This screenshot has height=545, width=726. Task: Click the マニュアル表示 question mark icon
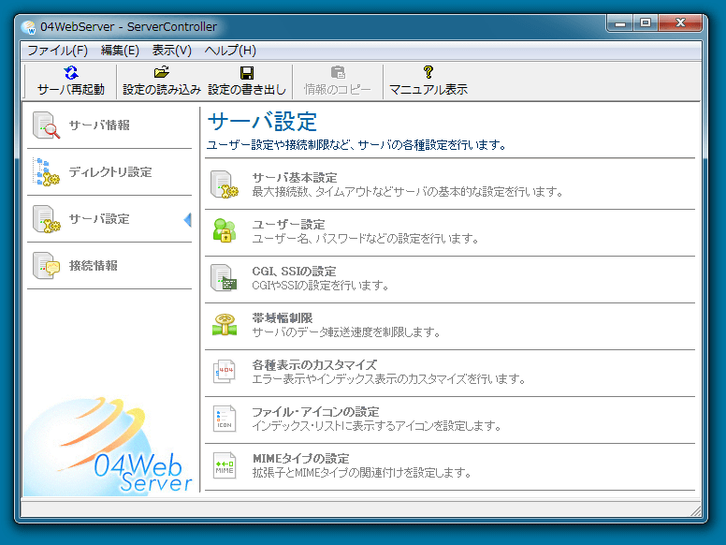pyautogui.click(x=428, y=72)
